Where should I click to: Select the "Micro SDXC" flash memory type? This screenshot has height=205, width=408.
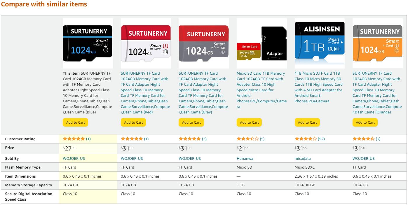pos(305,167)
